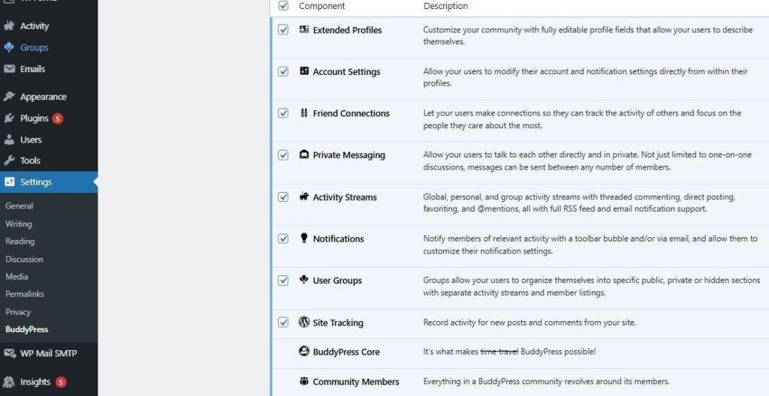Go to Privacy settings submenu
The height and width of the screenshot is (396, 769).
click(x=18, y=312)
